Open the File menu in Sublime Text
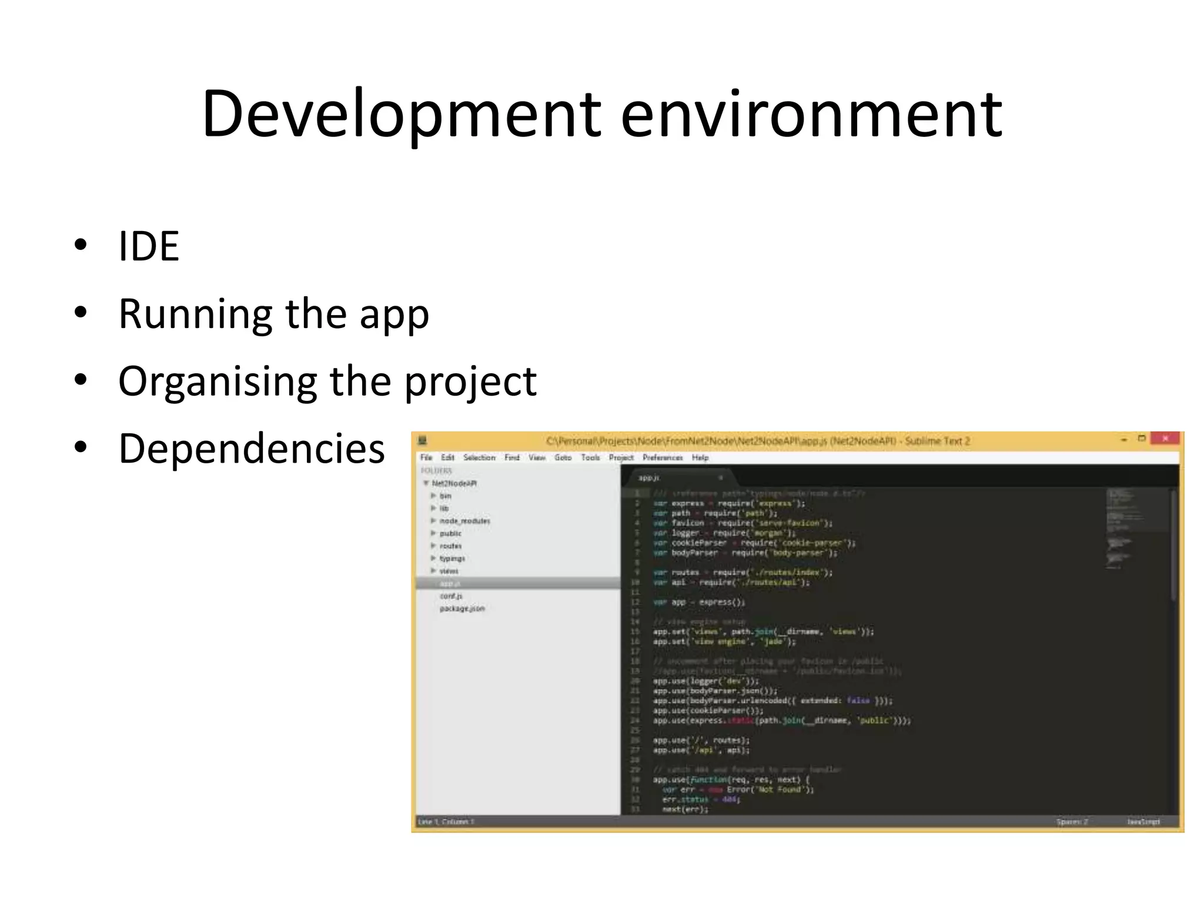 [426, 457]
